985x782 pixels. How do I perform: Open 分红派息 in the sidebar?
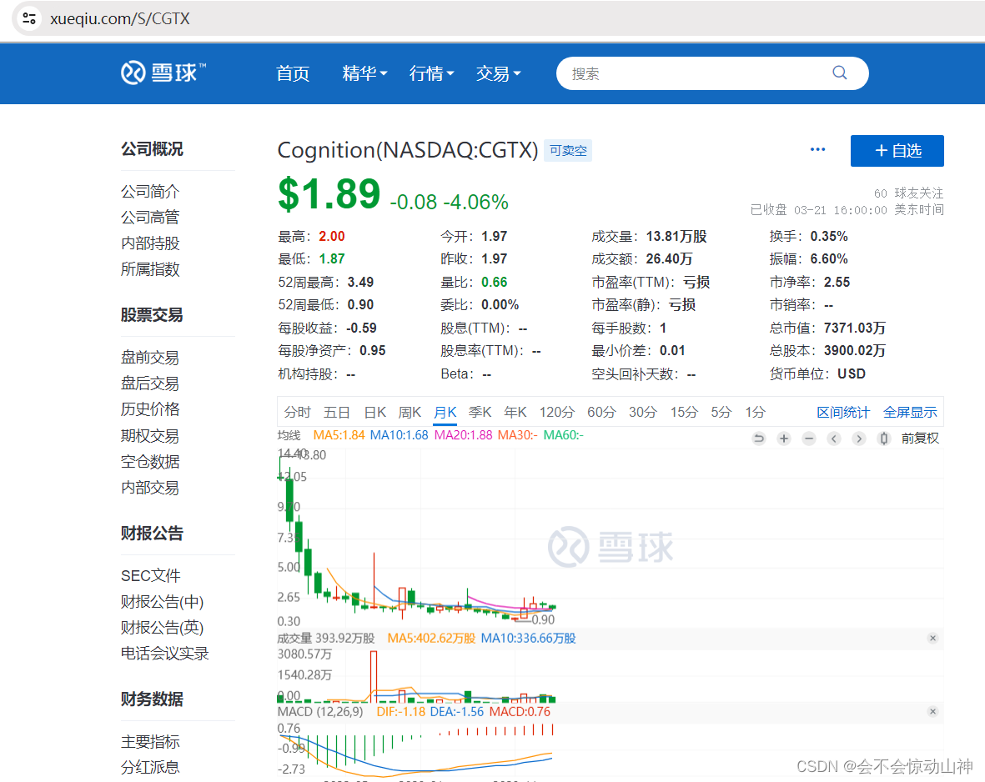150,767
